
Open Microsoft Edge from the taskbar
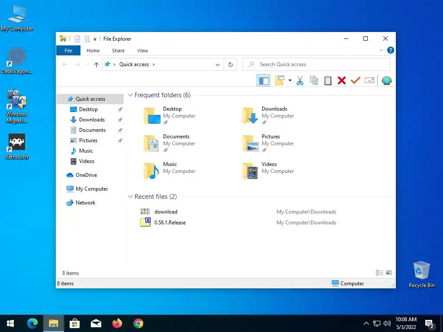32,323
